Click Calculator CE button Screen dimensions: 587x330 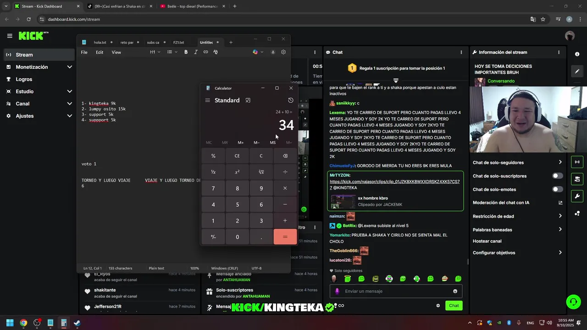237,156
